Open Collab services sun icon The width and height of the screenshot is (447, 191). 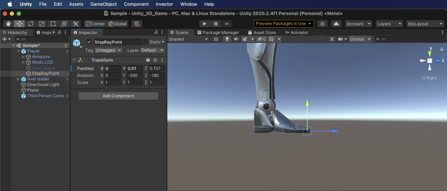pos(323,24)
